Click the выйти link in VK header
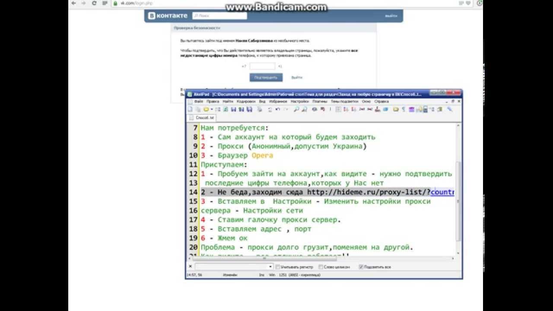This screenshot has height=311, width=553. tap(391, 16)
